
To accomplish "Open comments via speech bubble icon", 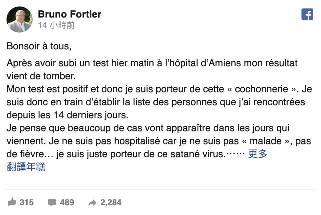I will click(52, 202).
